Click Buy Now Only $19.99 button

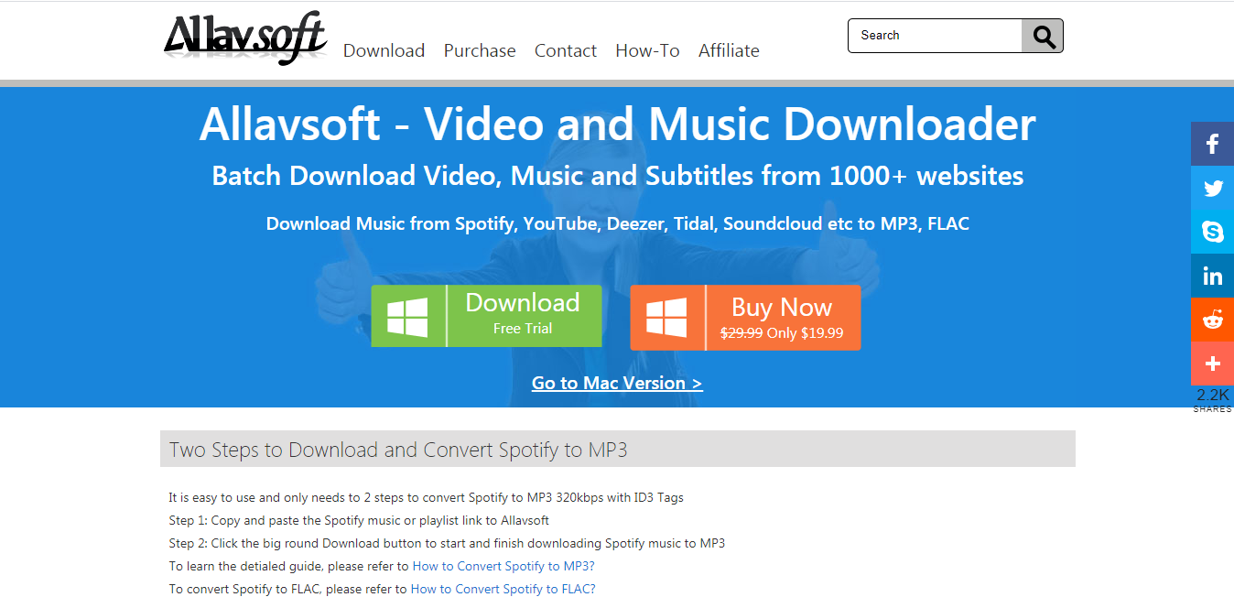pyautogui.click(x=745, y=318)
